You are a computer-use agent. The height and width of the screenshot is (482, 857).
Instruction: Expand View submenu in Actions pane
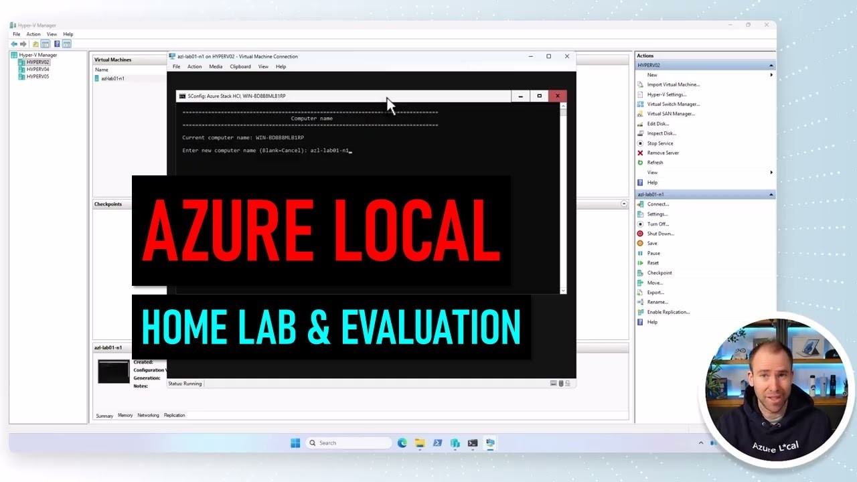771,173
